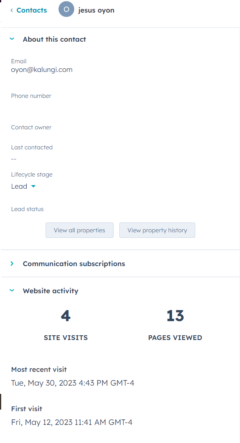Open the Lifecycle stage Lead dropdown arrow

coord(33,186)
